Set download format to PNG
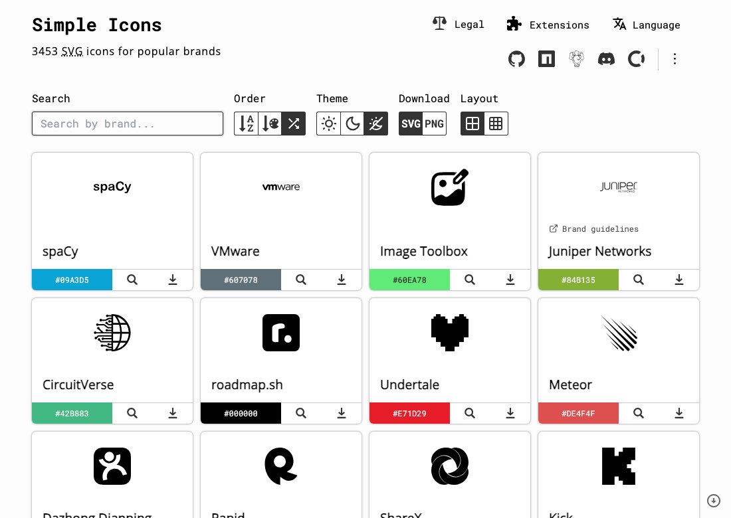 coord(435,124)
